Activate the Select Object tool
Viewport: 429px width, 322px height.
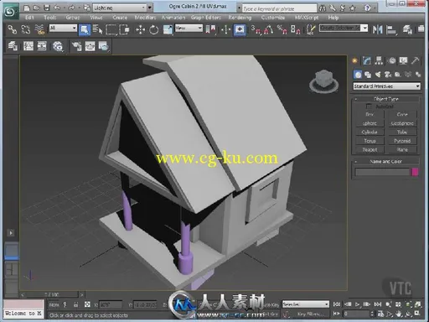tap(85, 29)
